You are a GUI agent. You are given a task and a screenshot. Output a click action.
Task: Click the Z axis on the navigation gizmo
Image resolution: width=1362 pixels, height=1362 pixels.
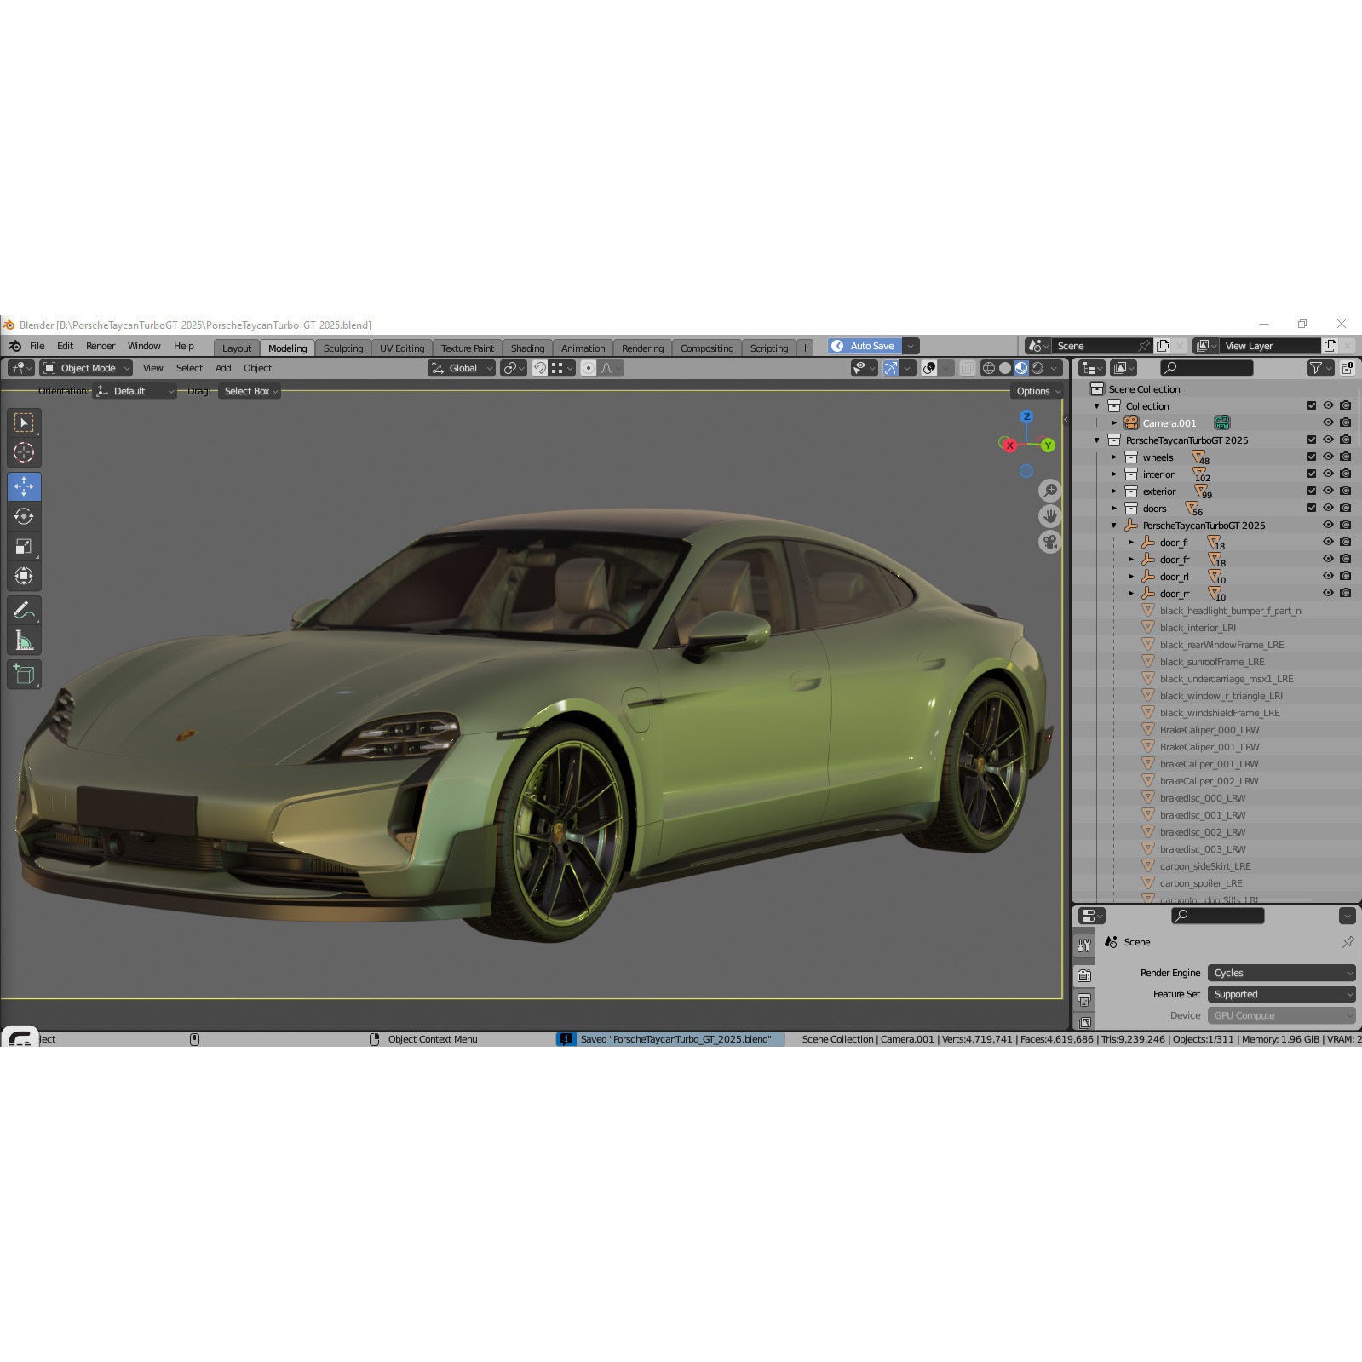pyautogui.click(x=1026, y=417)
